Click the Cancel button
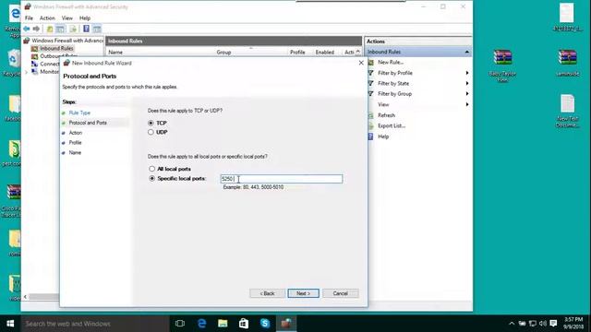Viewport: 591px width, 332px height. click(341, 293)
